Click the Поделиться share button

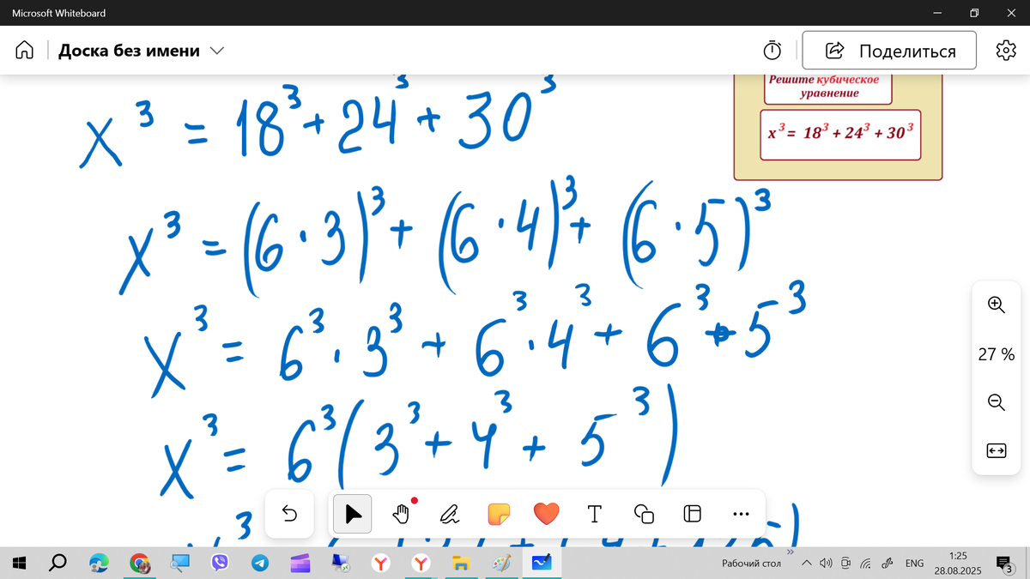tap(889, 51)
